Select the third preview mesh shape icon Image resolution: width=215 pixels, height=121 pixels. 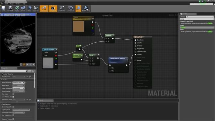point(27,65)
